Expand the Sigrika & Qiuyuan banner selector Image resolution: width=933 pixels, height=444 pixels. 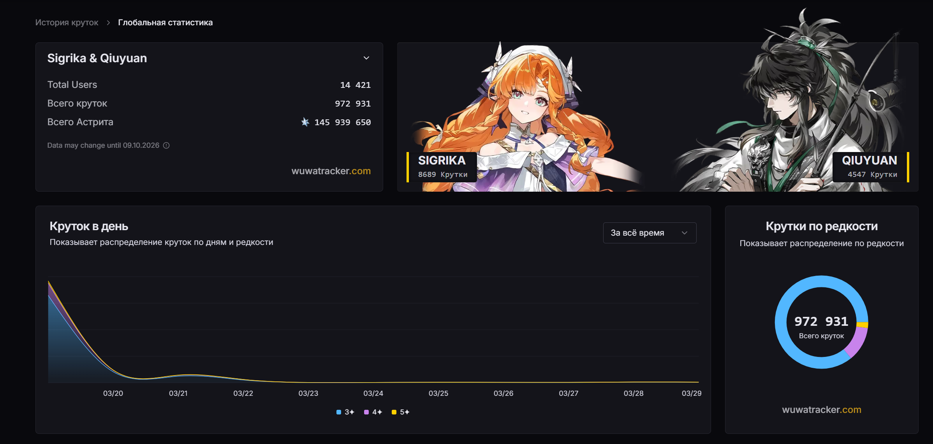click(x=366, y=58)
